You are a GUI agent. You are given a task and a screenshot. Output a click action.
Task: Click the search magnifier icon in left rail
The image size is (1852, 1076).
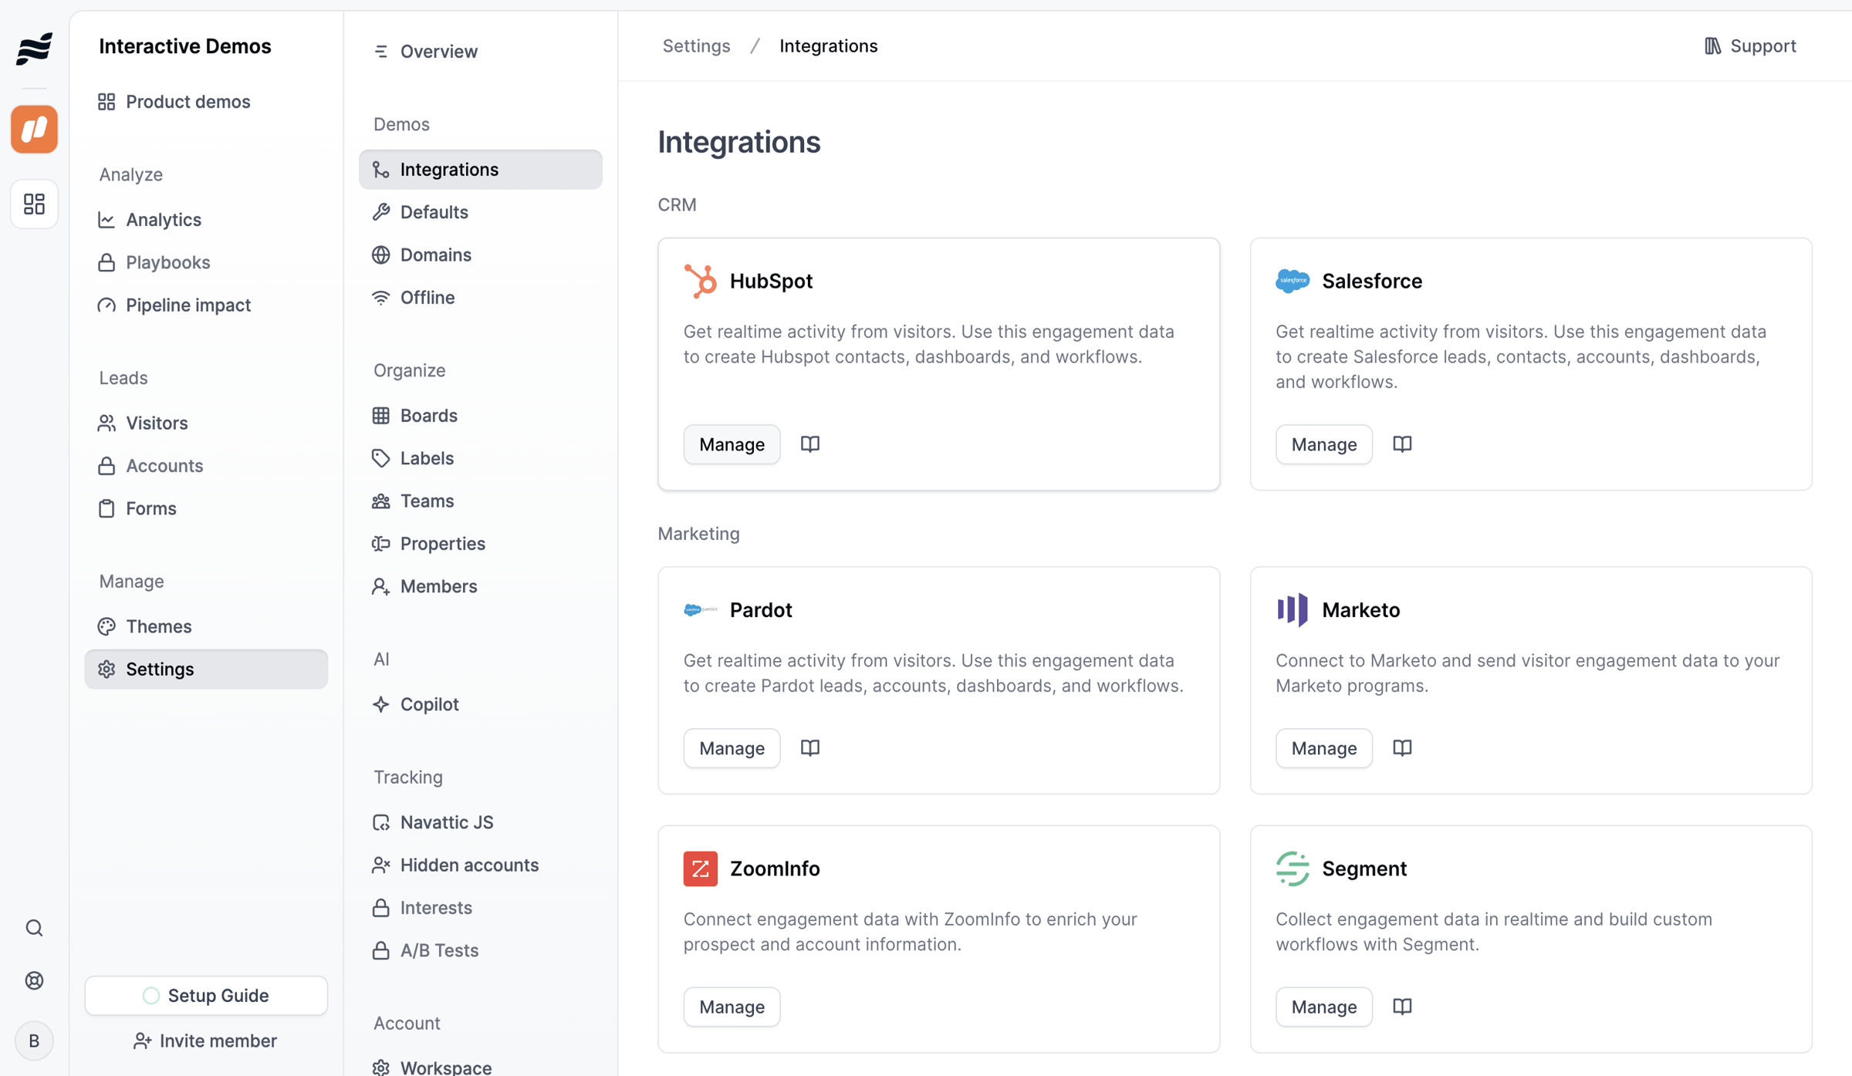(x=34, y=928)
